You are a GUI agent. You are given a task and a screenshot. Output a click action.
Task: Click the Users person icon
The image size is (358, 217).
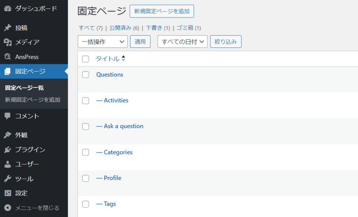(x=7, y=164)
